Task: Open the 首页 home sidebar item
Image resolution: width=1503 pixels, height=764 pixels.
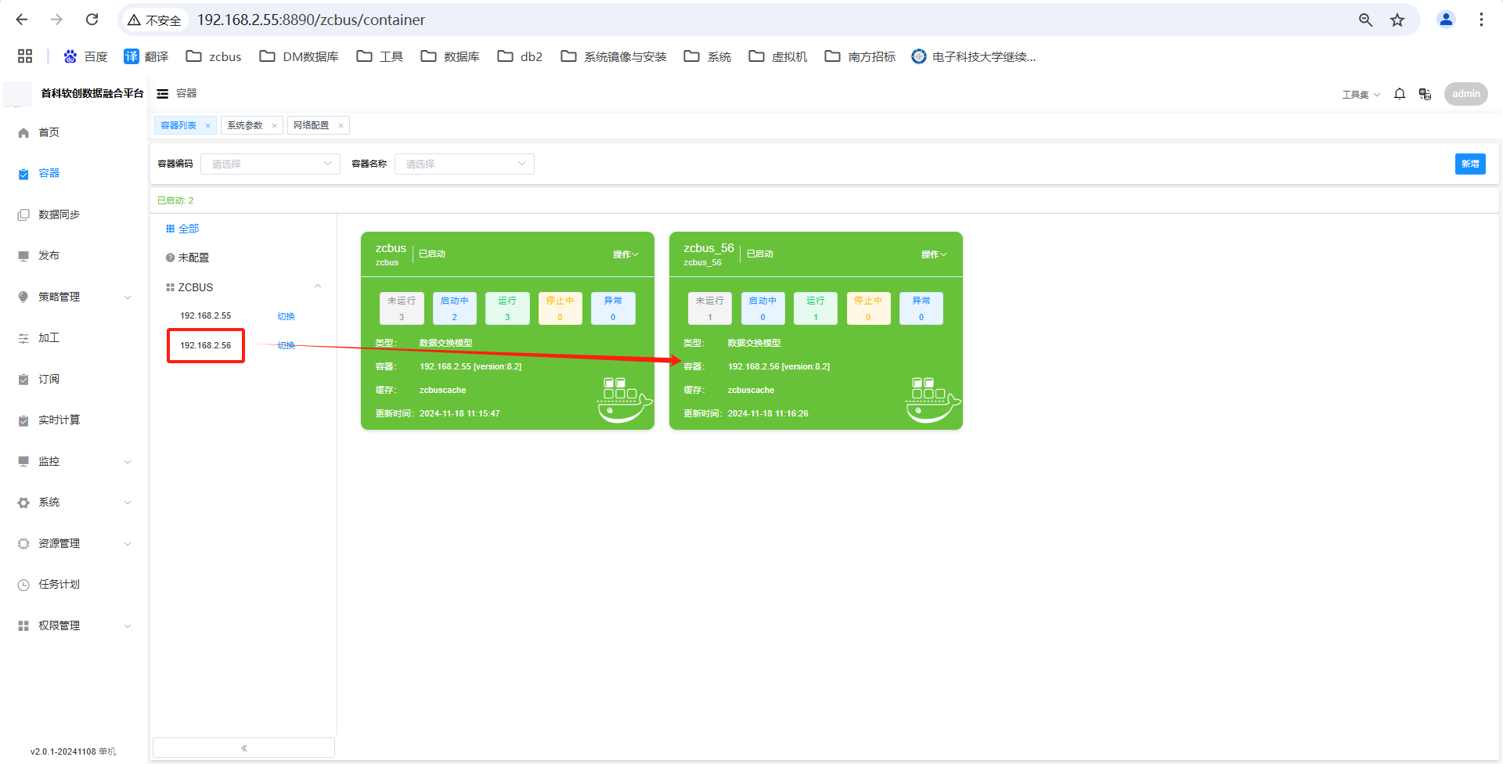Action: [x=49, y=132]
